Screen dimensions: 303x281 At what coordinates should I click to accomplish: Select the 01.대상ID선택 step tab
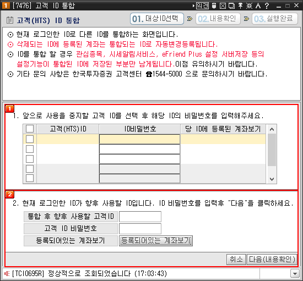pos(157,19)
